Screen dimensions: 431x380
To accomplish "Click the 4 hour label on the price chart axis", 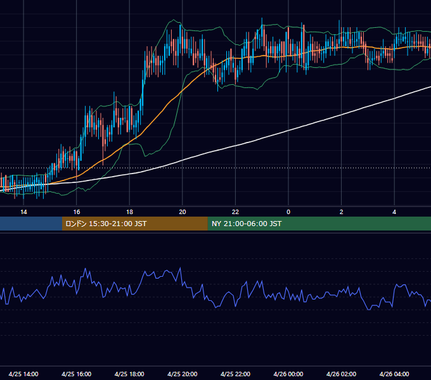I will pyautogui.click(x=394, y=212).
